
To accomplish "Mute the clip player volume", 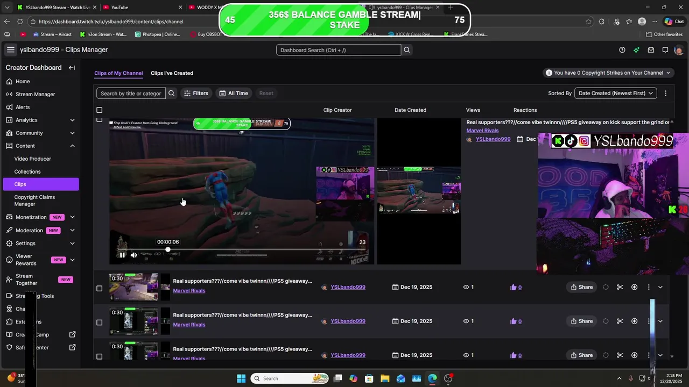I will click(x=134, y=255).
